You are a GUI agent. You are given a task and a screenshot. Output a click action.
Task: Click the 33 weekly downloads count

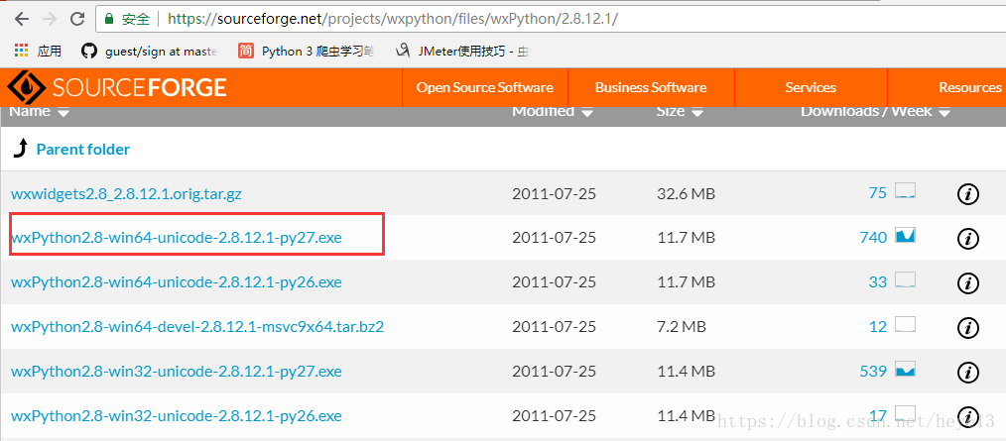point(877,282)
